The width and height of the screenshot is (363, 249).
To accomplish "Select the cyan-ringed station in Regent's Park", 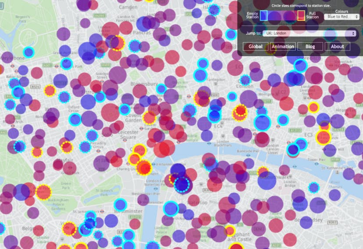I will (x=29, y=52).
